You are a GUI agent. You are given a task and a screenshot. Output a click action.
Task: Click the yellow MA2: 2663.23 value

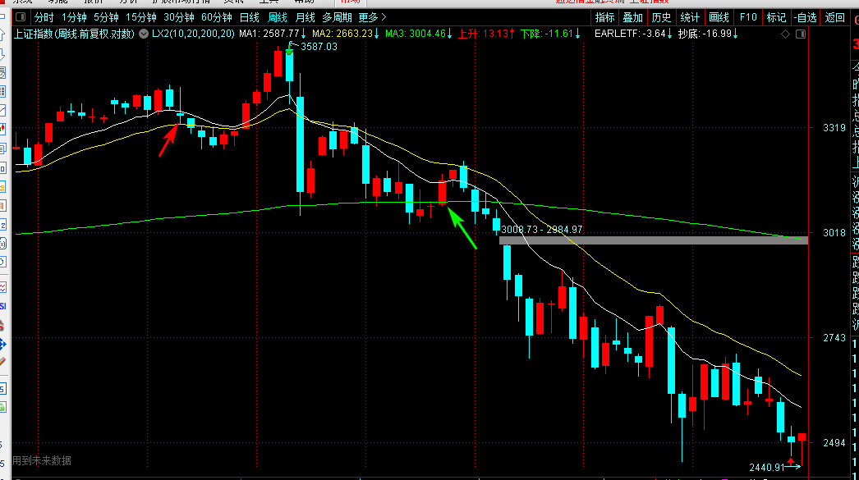[x=342, y=34]
